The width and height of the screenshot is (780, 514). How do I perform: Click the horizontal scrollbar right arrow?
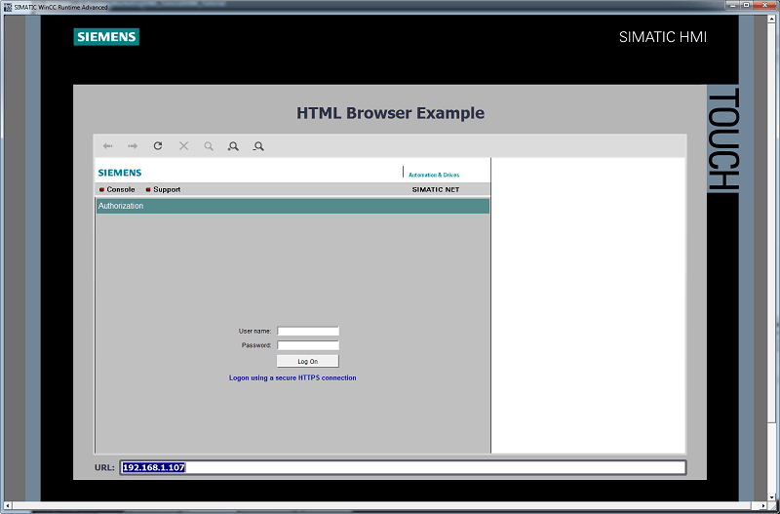(765, 506)
